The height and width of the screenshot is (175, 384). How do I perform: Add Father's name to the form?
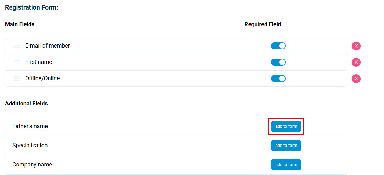(x=286, y=126)
